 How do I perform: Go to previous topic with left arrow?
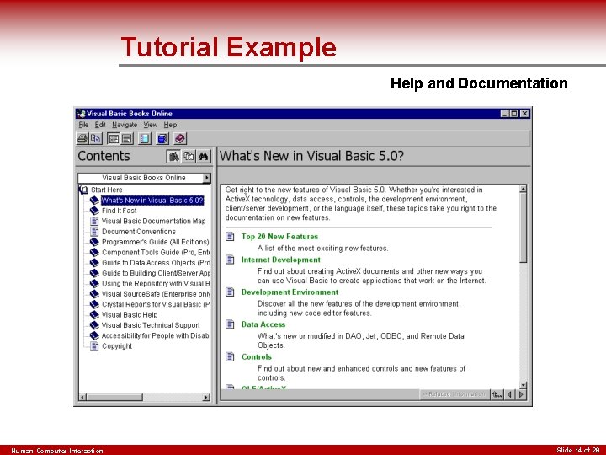pyautogui.click(x=510, y=394)
